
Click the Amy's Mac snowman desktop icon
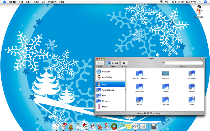coord(199,10)
